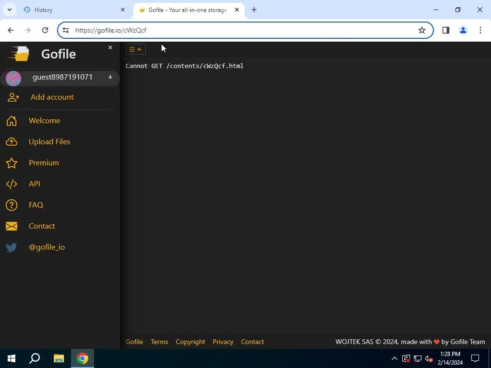This screenshot has height=368, width=491.
Task: Open the tab search dropdown chevron
Action: [10, 10]
